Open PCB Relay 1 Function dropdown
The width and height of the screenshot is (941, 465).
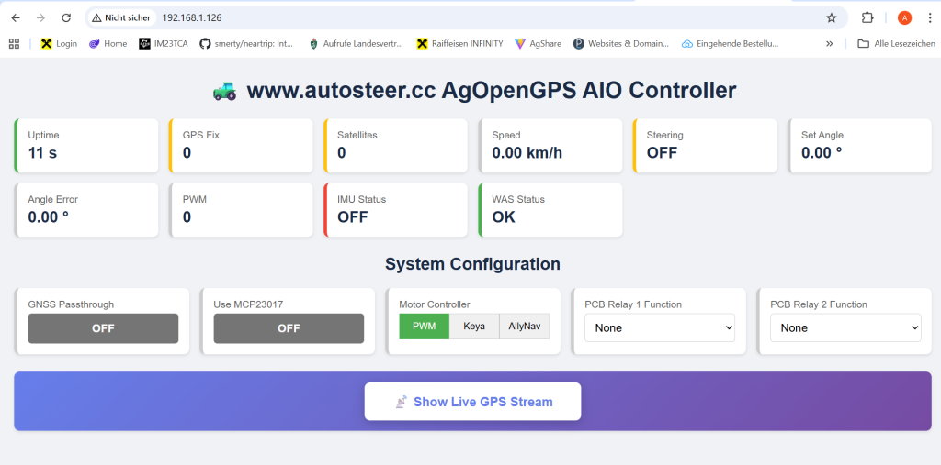[660, 327]
